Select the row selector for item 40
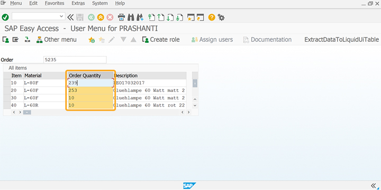 click(x=7, y=106)
